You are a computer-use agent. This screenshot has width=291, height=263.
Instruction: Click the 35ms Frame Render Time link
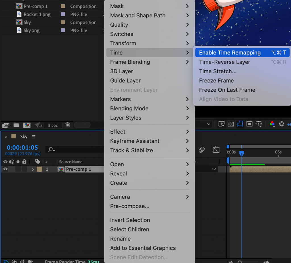click(93, 261)
